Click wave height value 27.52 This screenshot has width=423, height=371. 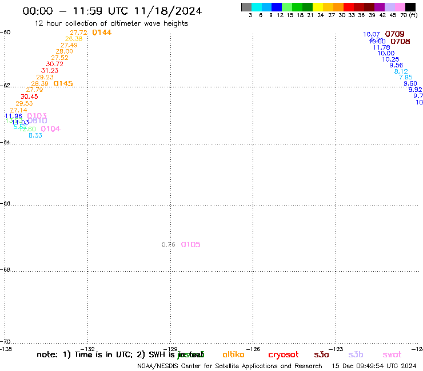[59, 58]
